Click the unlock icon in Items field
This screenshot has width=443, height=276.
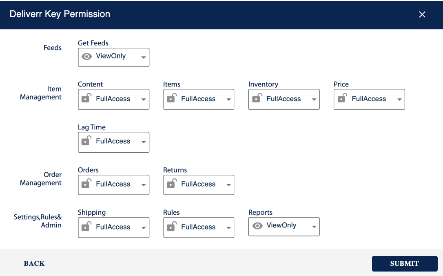point(171,98)
